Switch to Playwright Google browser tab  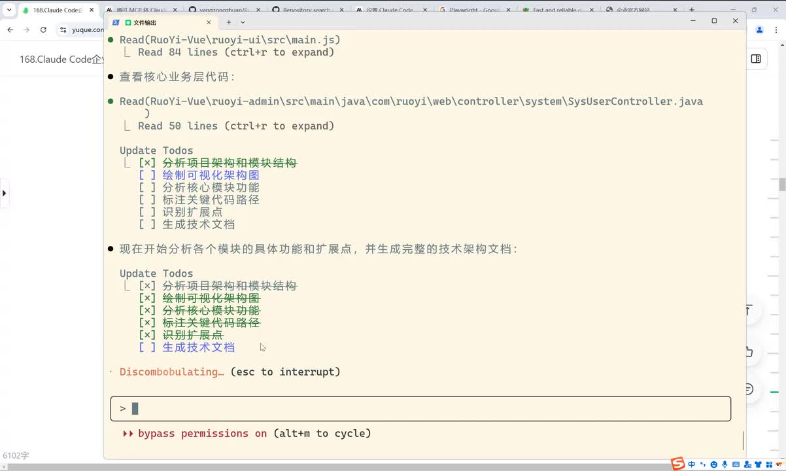(x=475, y=10)
